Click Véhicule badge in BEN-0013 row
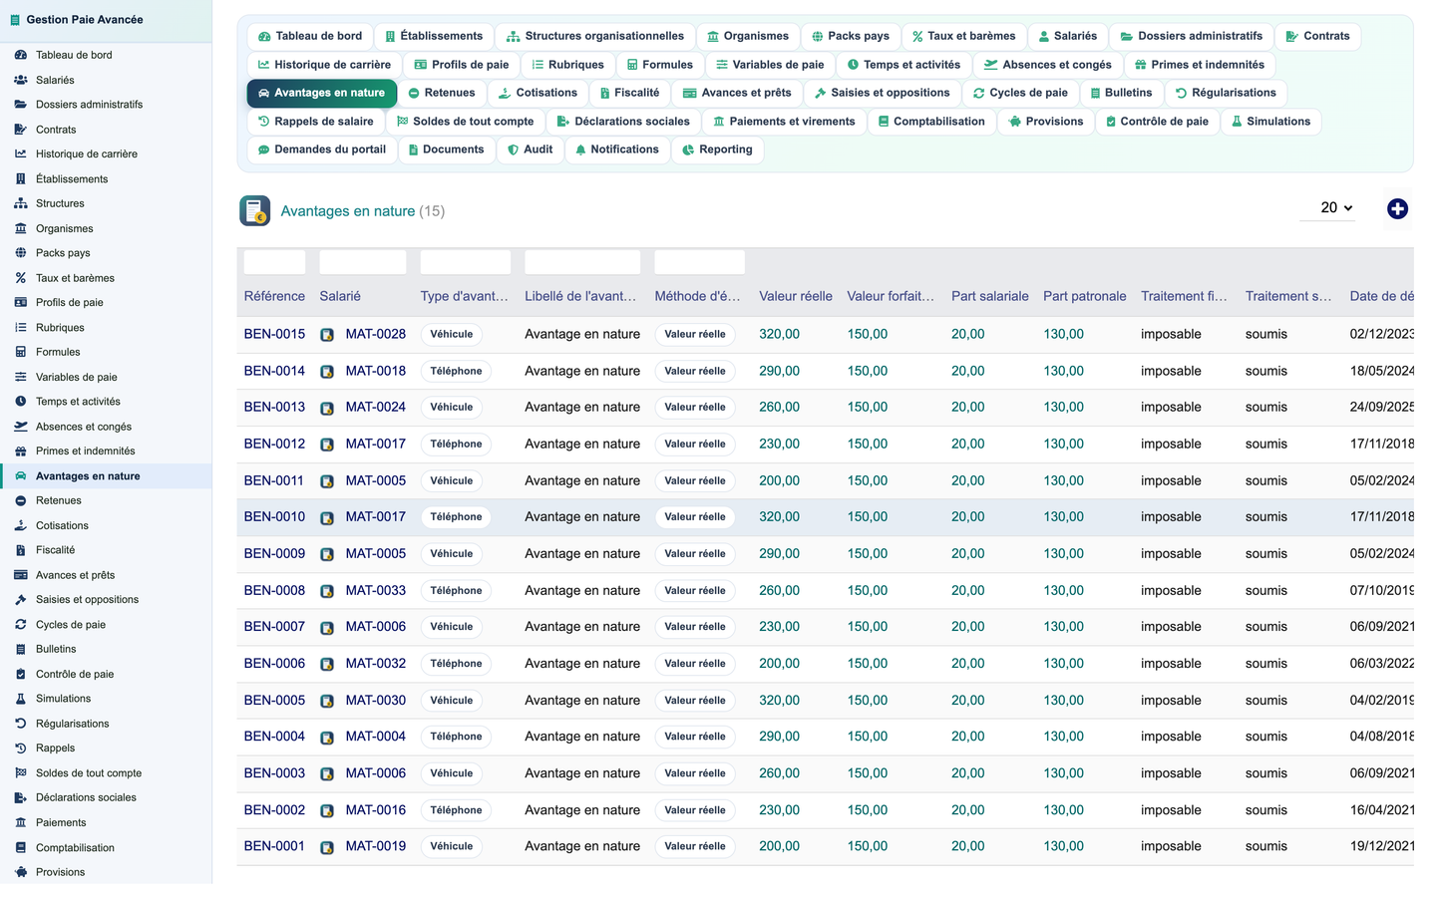1441x900 pixels. [452, 407]
